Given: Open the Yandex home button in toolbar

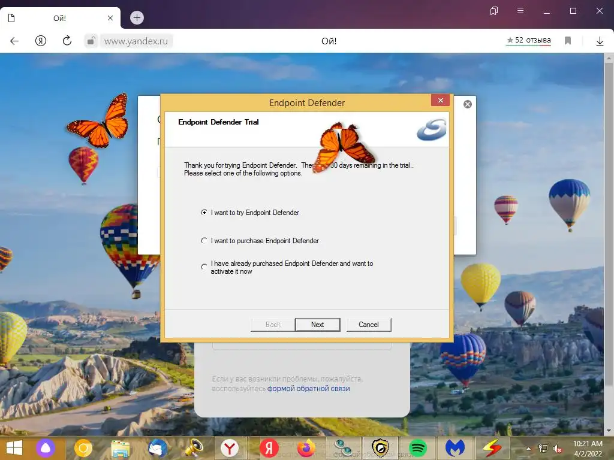Looking at the screenshot, I should (41, 41).
